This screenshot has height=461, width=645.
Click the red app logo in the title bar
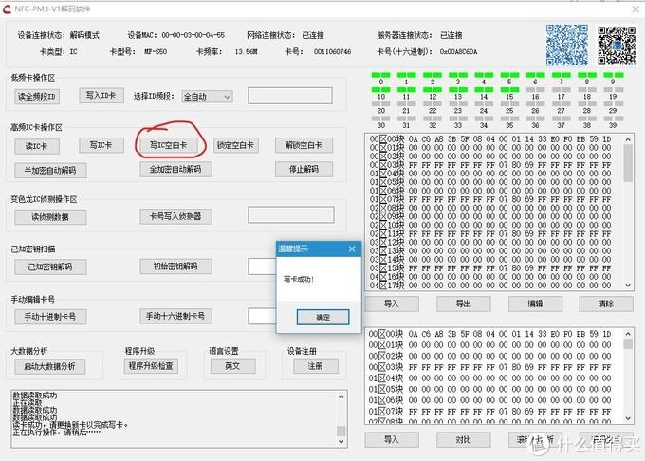pos(7,9)
